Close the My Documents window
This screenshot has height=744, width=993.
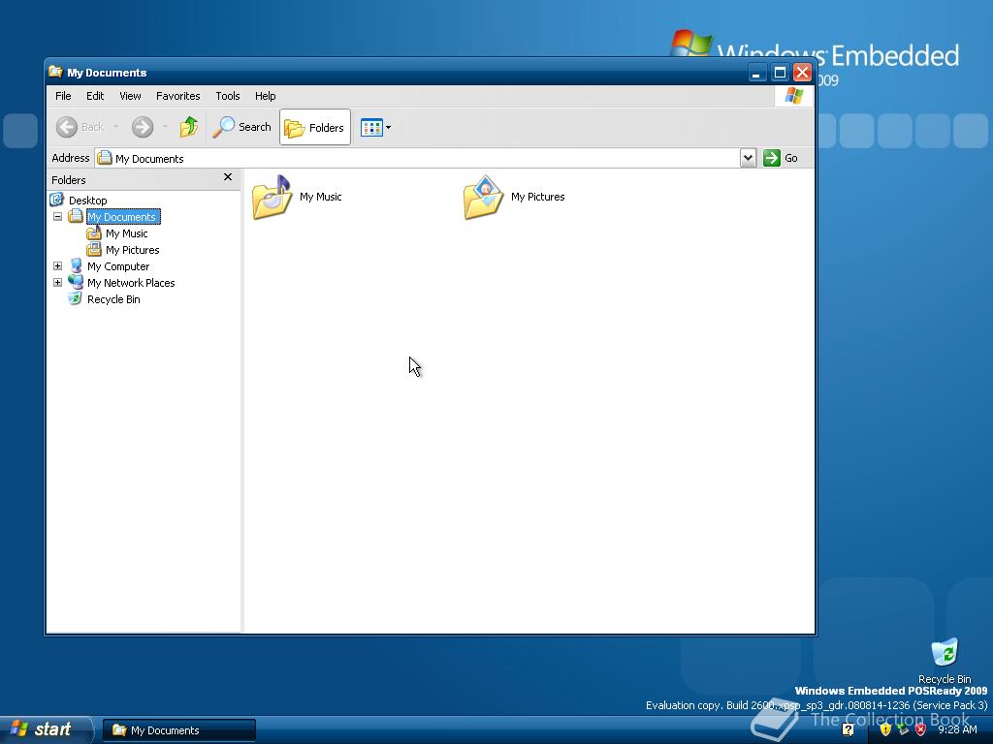coord(802,73)
